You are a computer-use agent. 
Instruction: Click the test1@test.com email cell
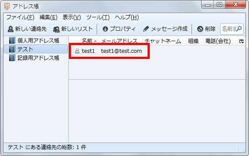point(121,51)
